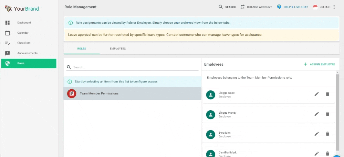The width and height of the screenshot is (344, 157).
Task: Click the name 'Camilleri Mark'
Action: pos(228,153)
